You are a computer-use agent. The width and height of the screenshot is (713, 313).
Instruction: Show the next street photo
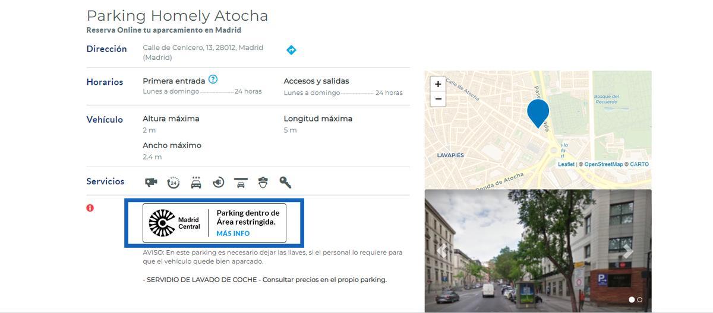627,251
